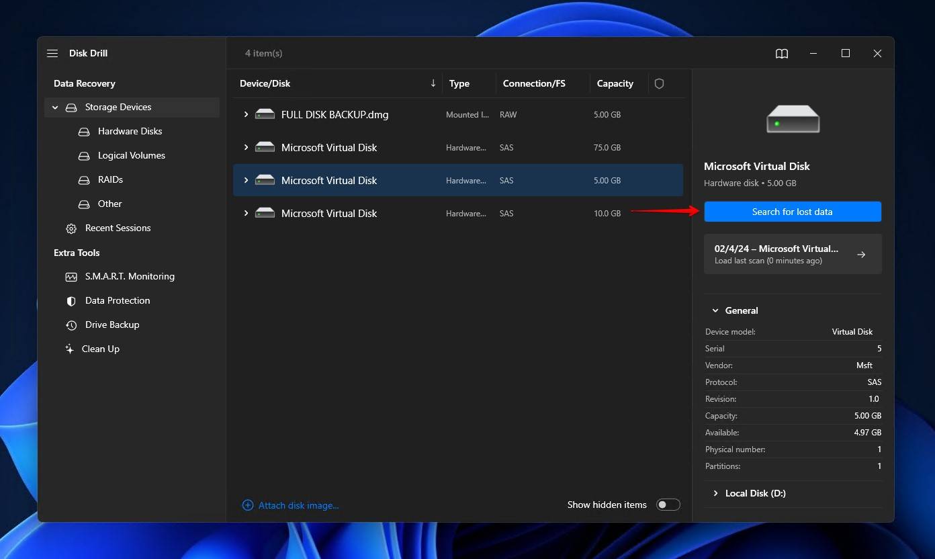Screen dimensions: 935x559
Task: Click the Recent Sessions gear icon
Action: 71,228
